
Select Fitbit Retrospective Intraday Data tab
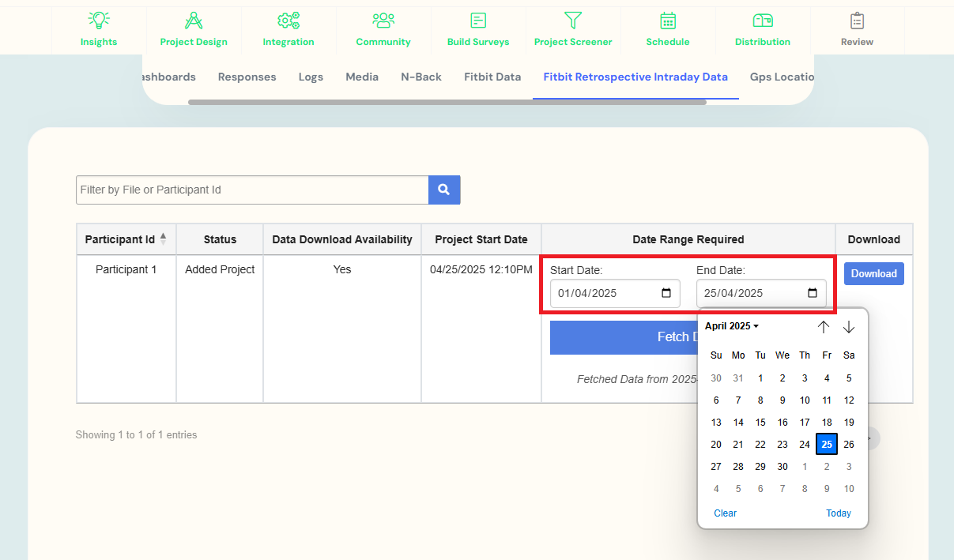point(635,77)
